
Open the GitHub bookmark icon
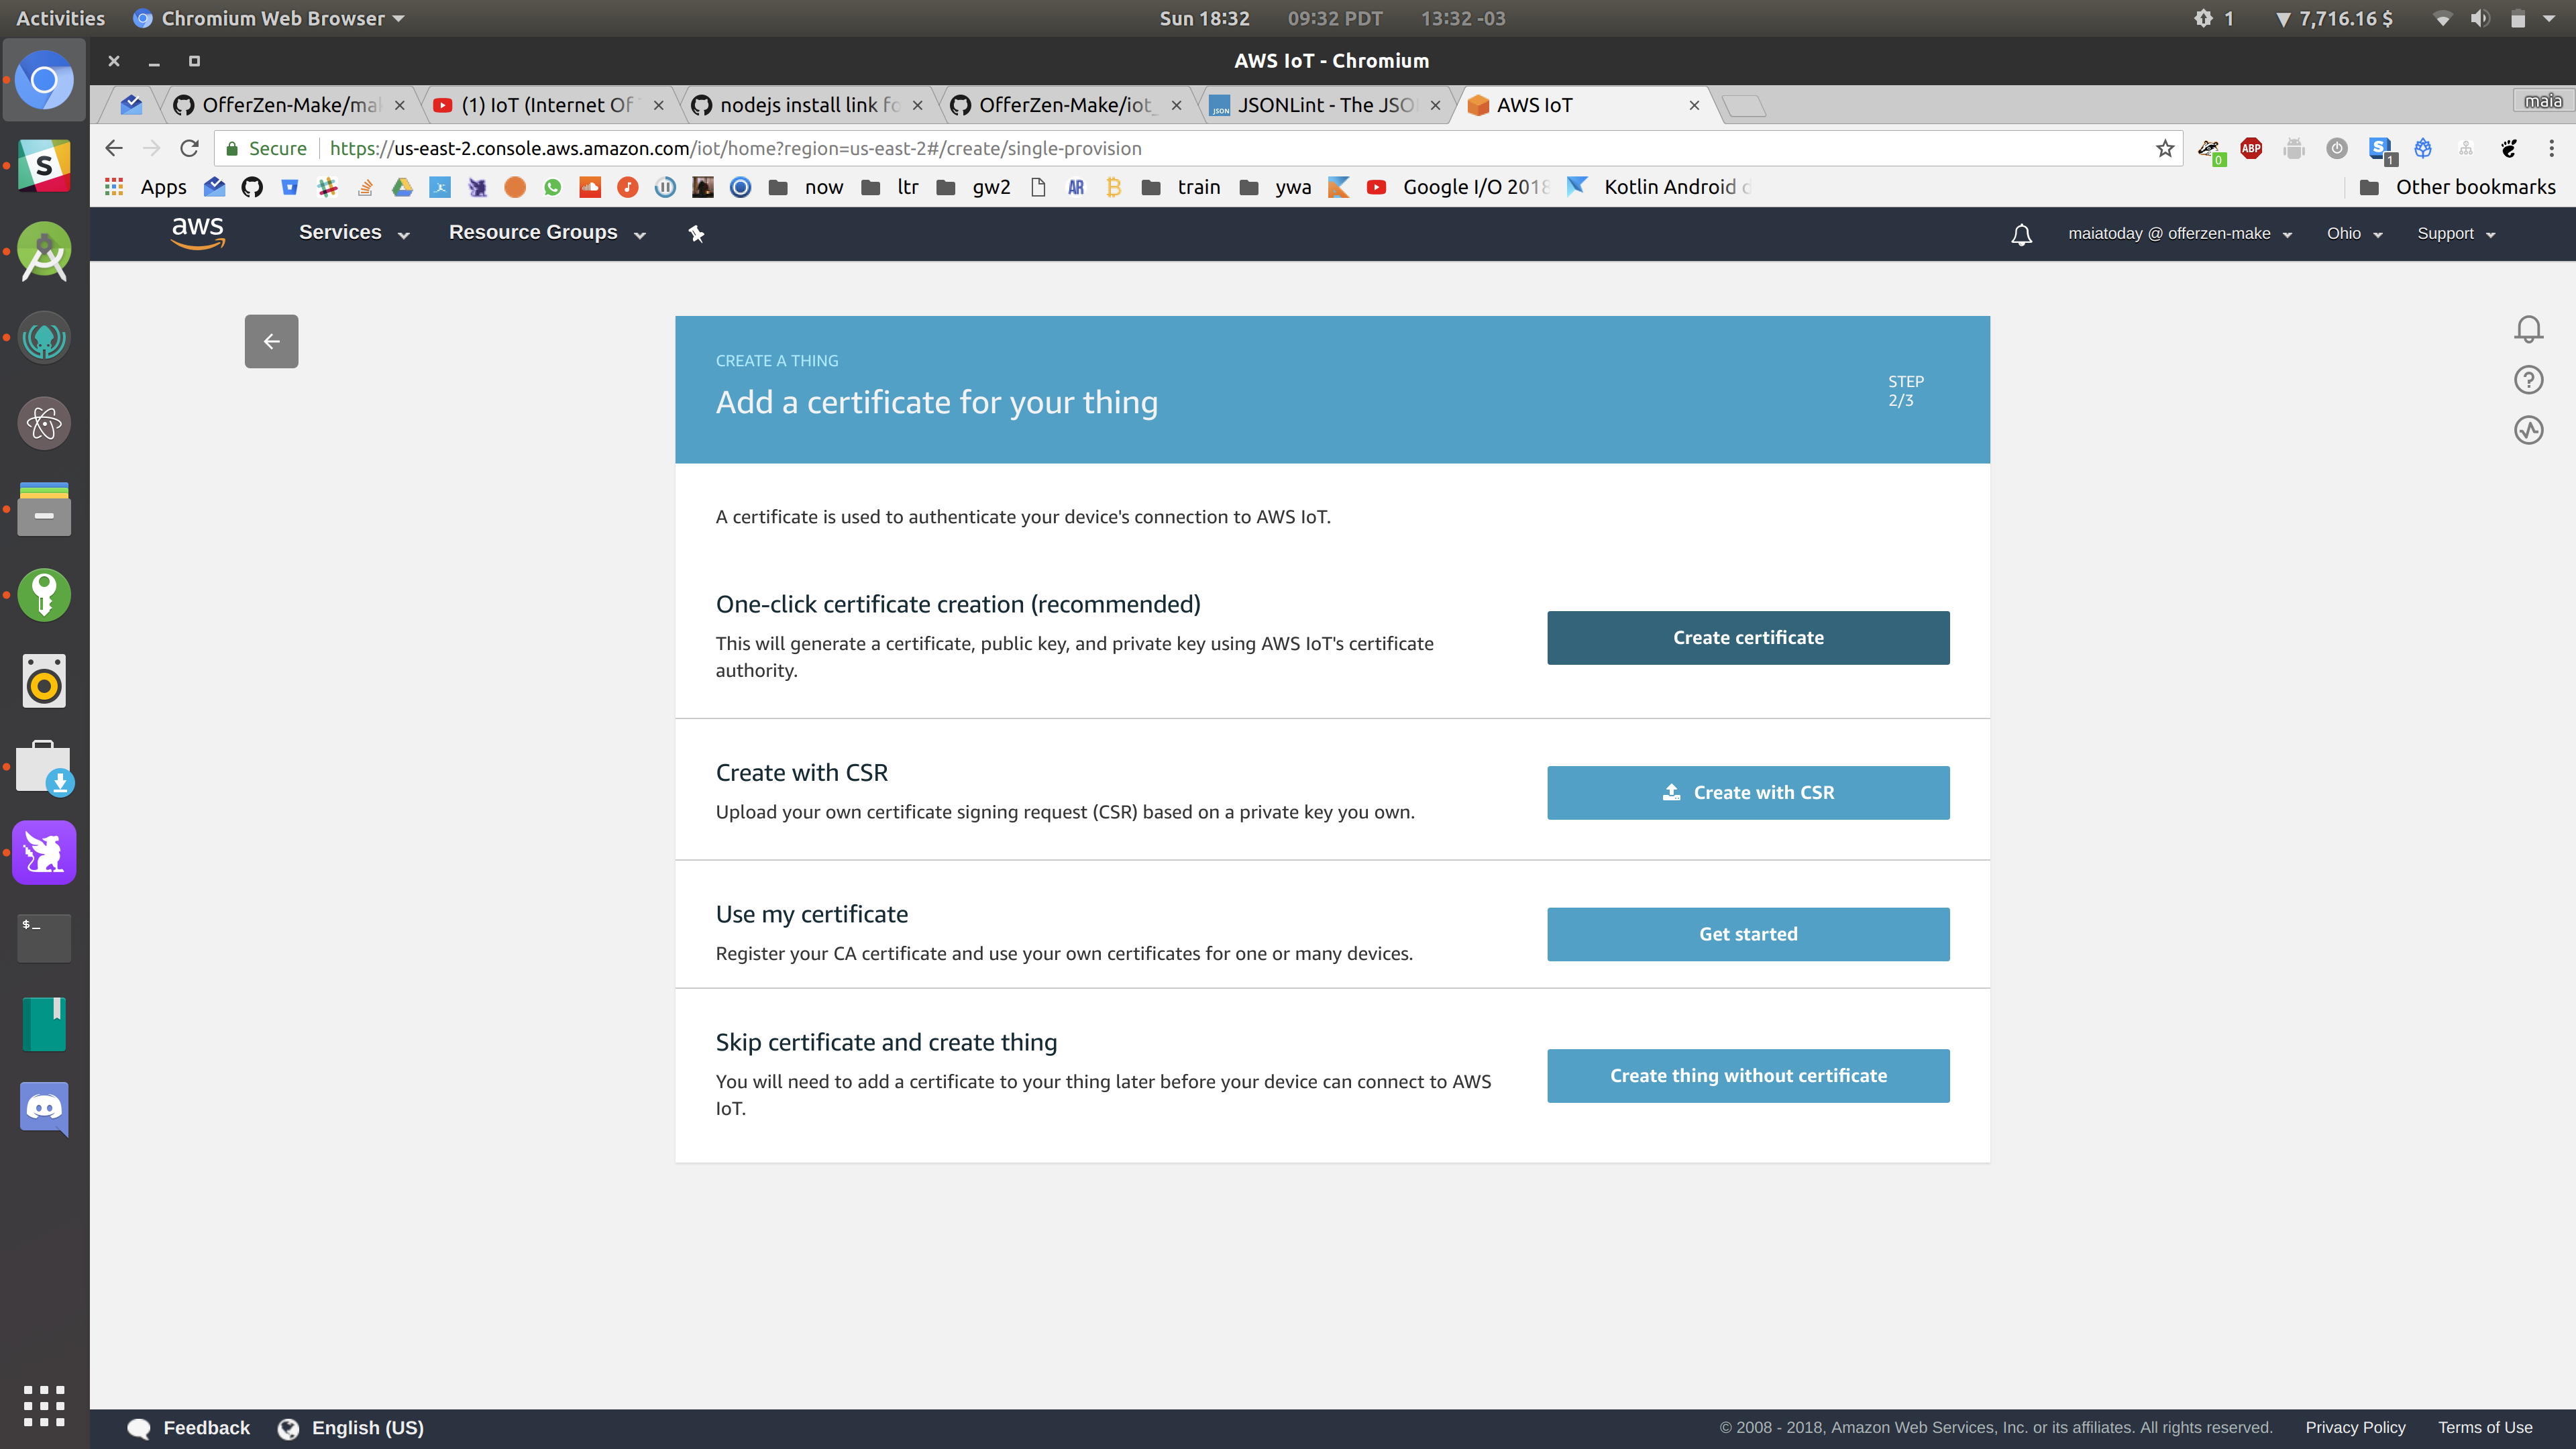[252, 187]
